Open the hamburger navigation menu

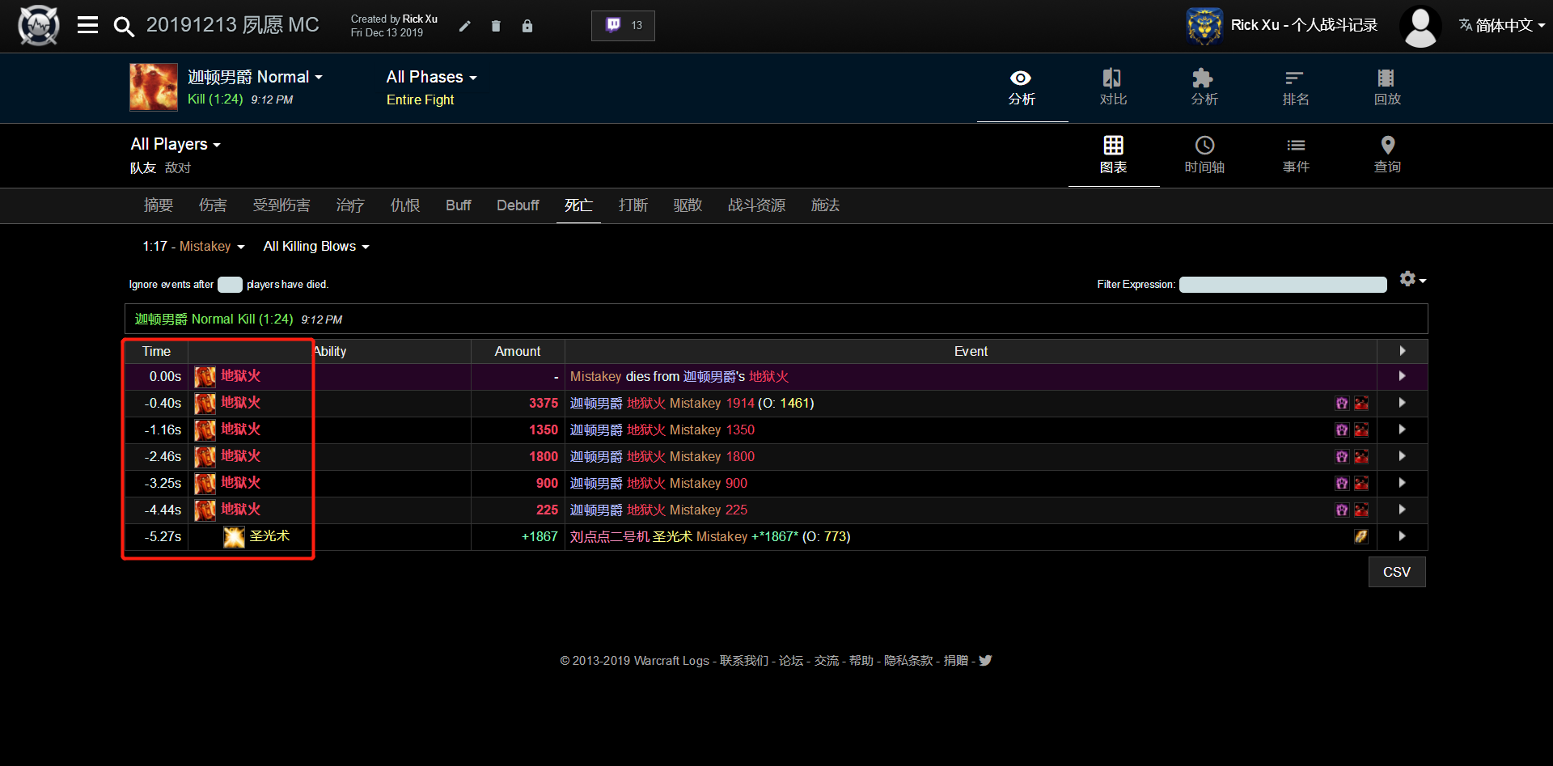(x=87, y=26)
